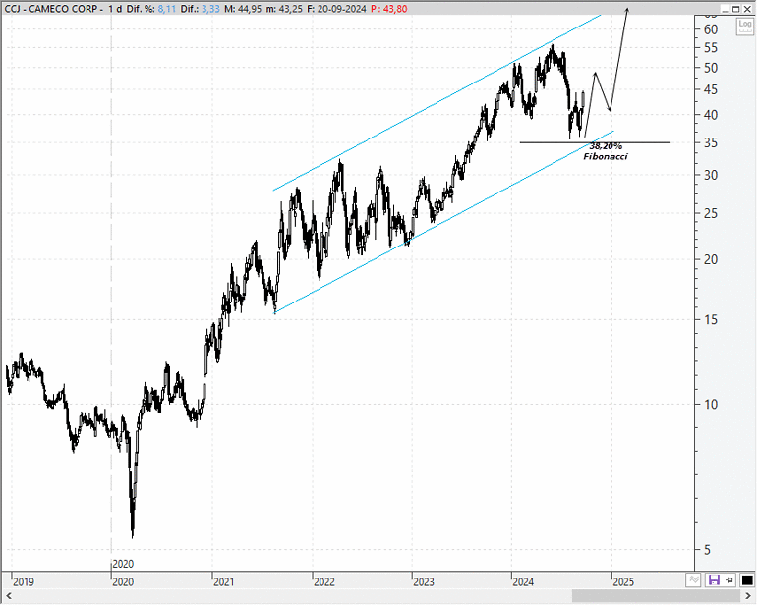Click the 2024 label on time axis
Image resolution: width=757 pixels, height=605 pixels.
(523, 581)
